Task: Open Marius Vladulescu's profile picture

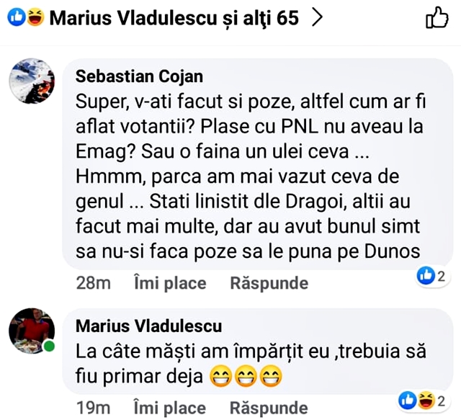Action: click(32, 334)
